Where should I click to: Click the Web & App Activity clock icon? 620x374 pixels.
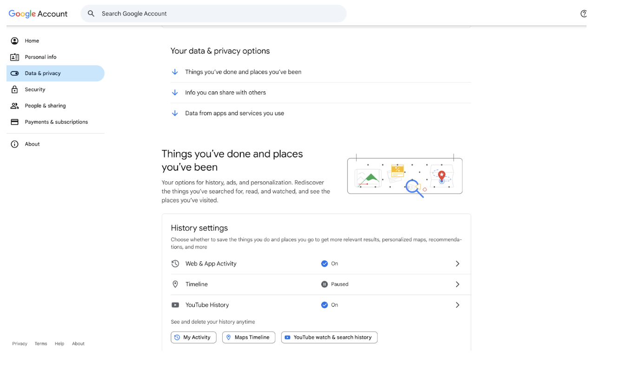tap(175, 264)
